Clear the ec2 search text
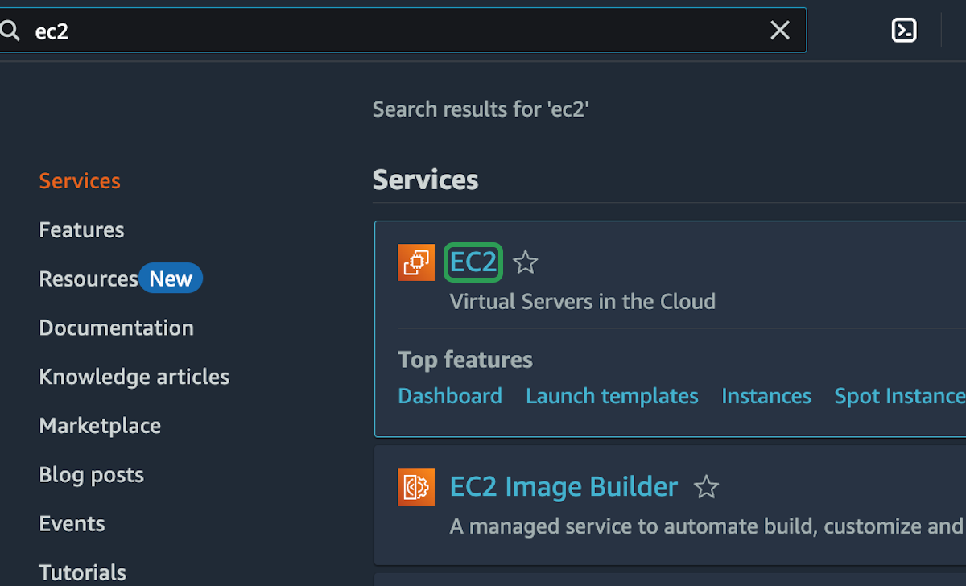Viewport: 966px width, 586px height. coord(780,31)
